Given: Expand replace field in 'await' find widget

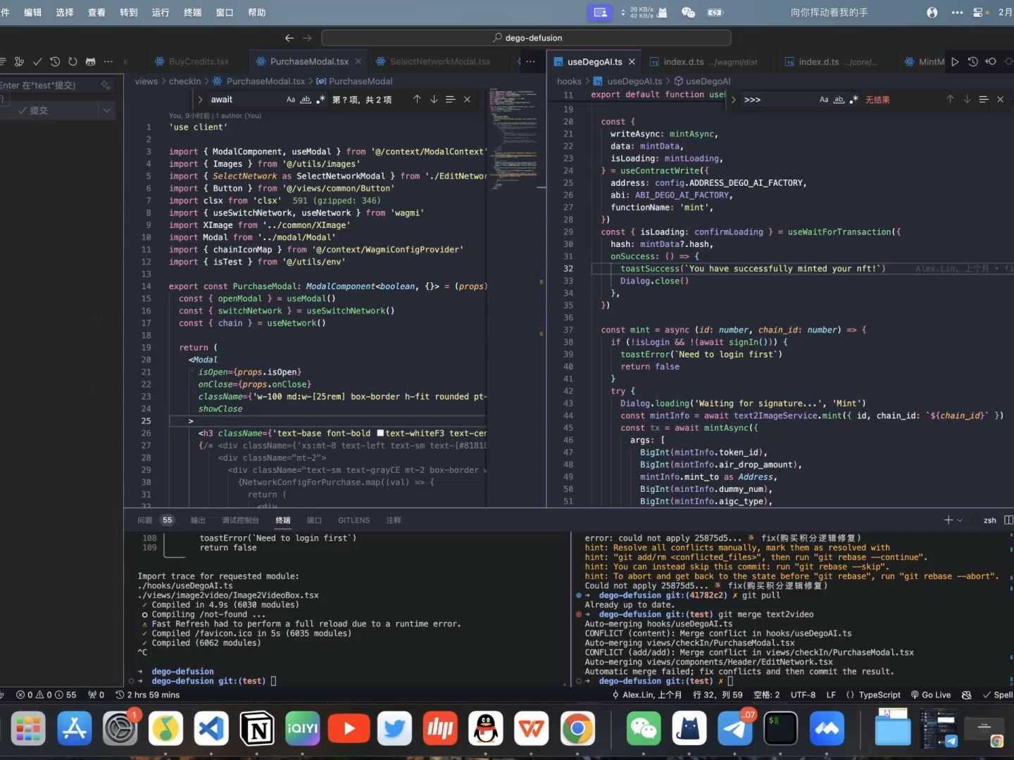Looking at the screenshot, I should pos(200,99).
